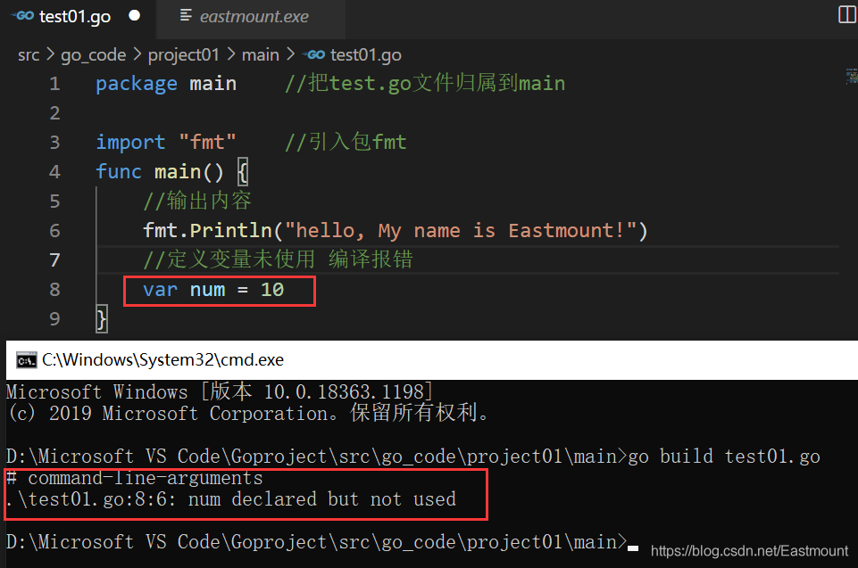Click the 'import' keyword on line 3
The width and height of the screenshot is (858, 568).
point(130,143)
